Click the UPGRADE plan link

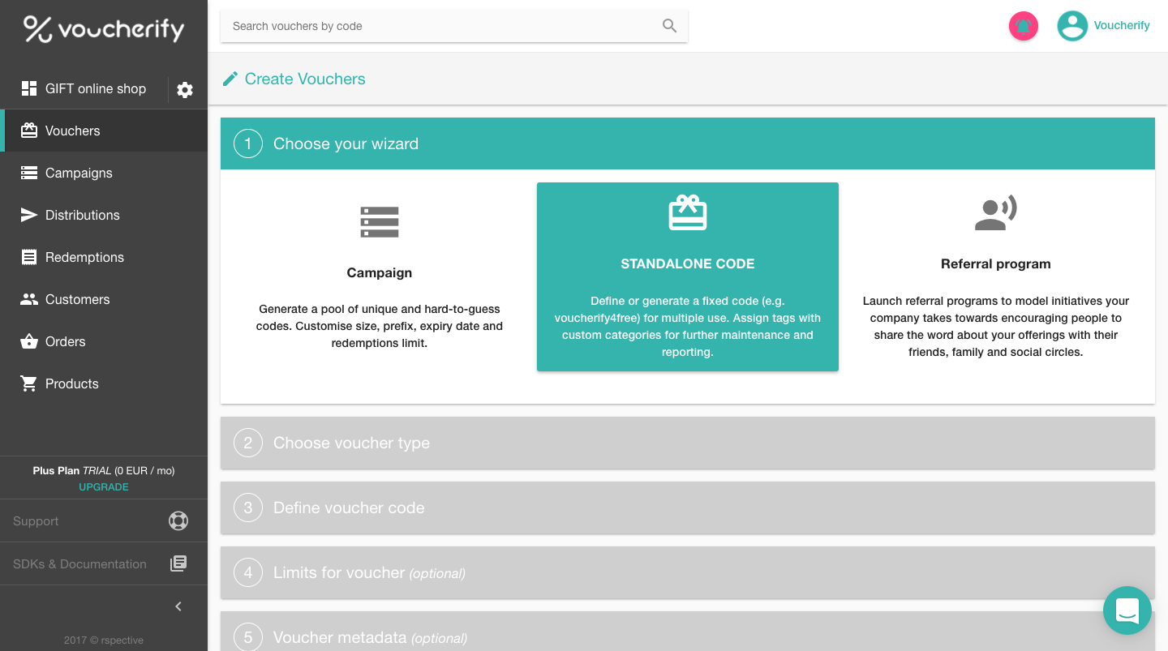pyautogui.click(x=104, y=487)
